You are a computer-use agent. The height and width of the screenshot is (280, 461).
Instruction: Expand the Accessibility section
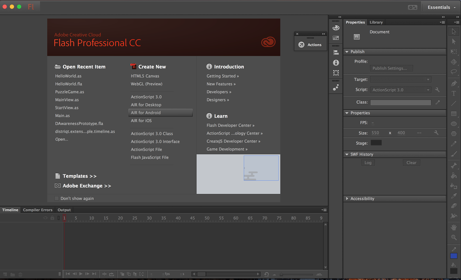click(x=347, y=198)
